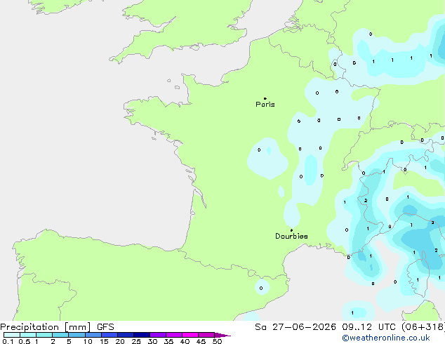The image size is (445, 344).
Task: Pick the 30–35 mm purple legend swatch
Action: 158,335
